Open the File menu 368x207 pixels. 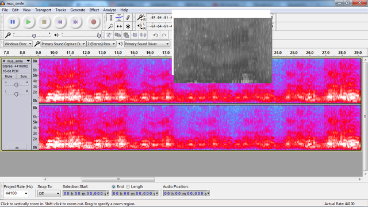point(5,10)
